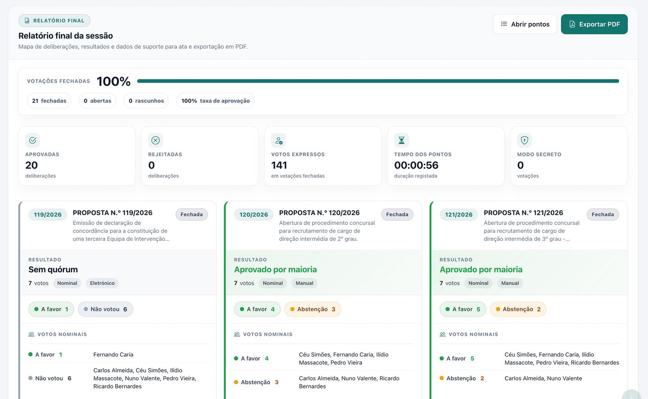The width and height of the screenshot is (648, 399).
Task: Click the Sem quórum result text
Action: [x=53, y=270]
